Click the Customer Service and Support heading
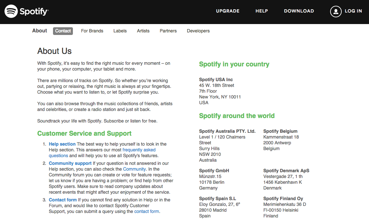Image resolution: width=369 pixels, height=220 pixels. [x=84, y=133]
